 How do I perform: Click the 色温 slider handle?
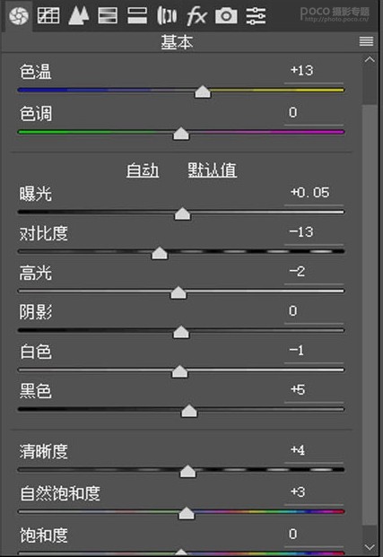pos(203,91)
